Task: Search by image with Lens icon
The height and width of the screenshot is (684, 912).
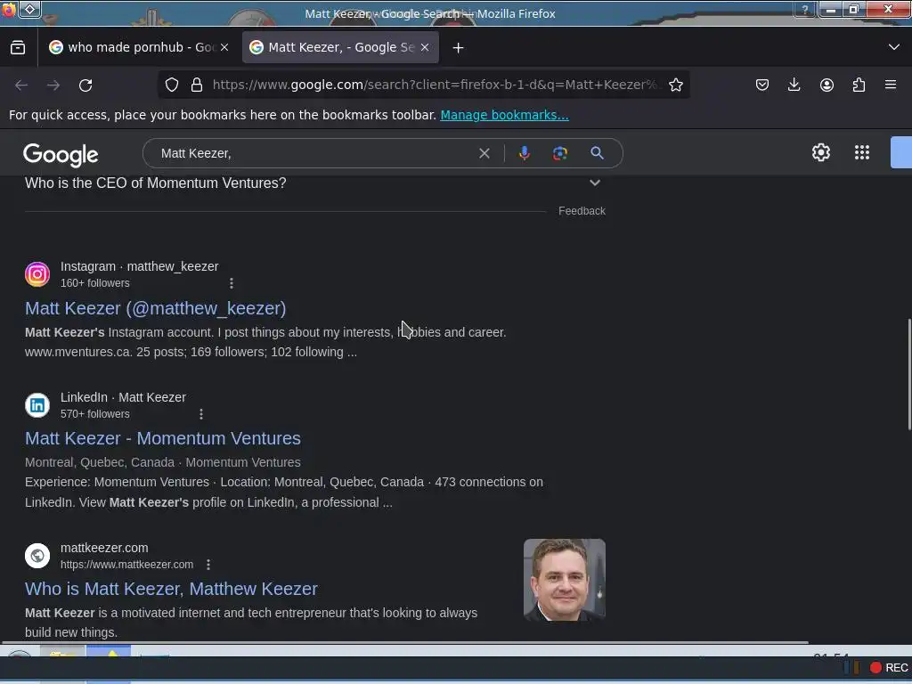Action: point(560,153)
